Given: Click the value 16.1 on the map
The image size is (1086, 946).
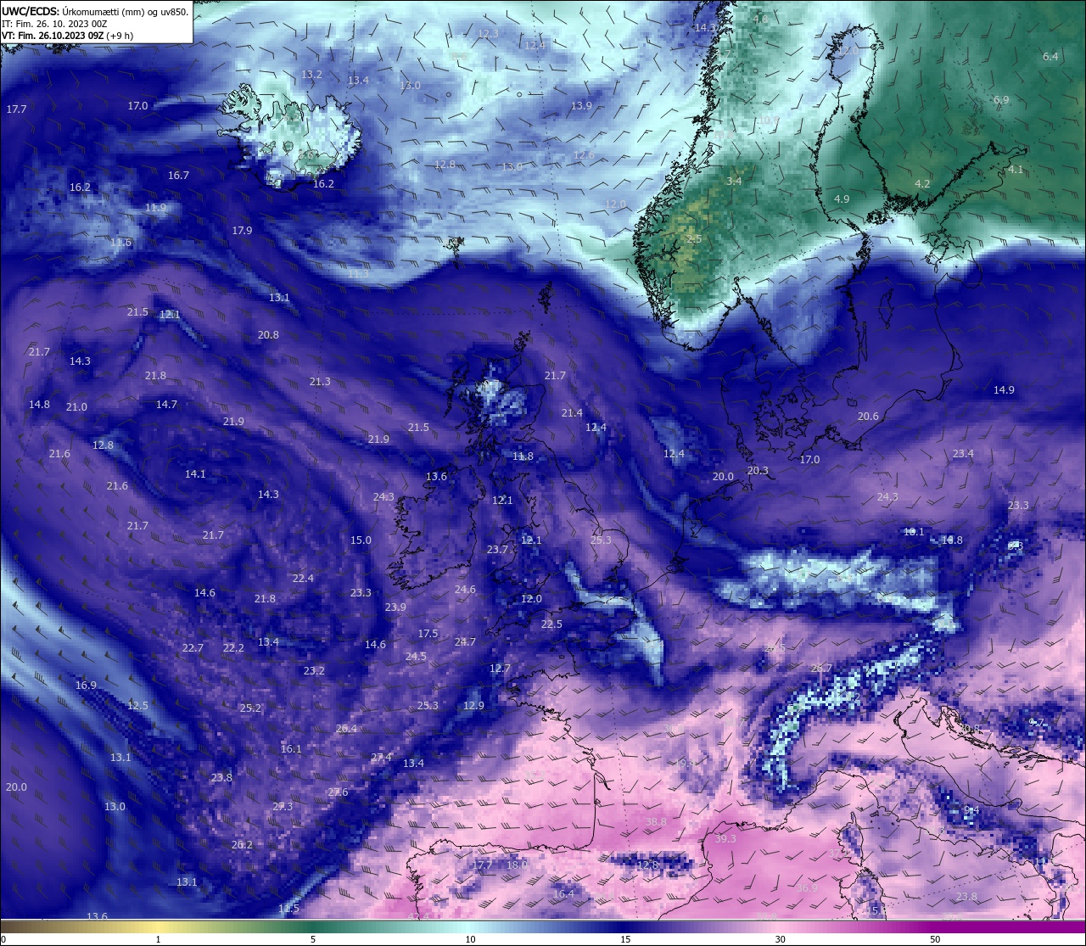Looking at the screenshot, I should (291, 749).
